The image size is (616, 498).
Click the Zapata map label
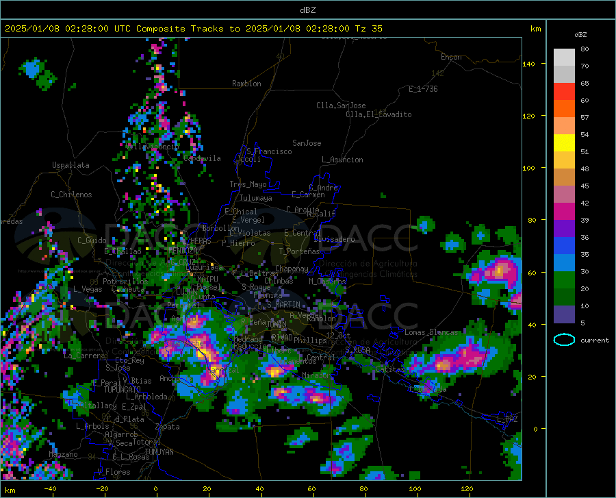168,427
